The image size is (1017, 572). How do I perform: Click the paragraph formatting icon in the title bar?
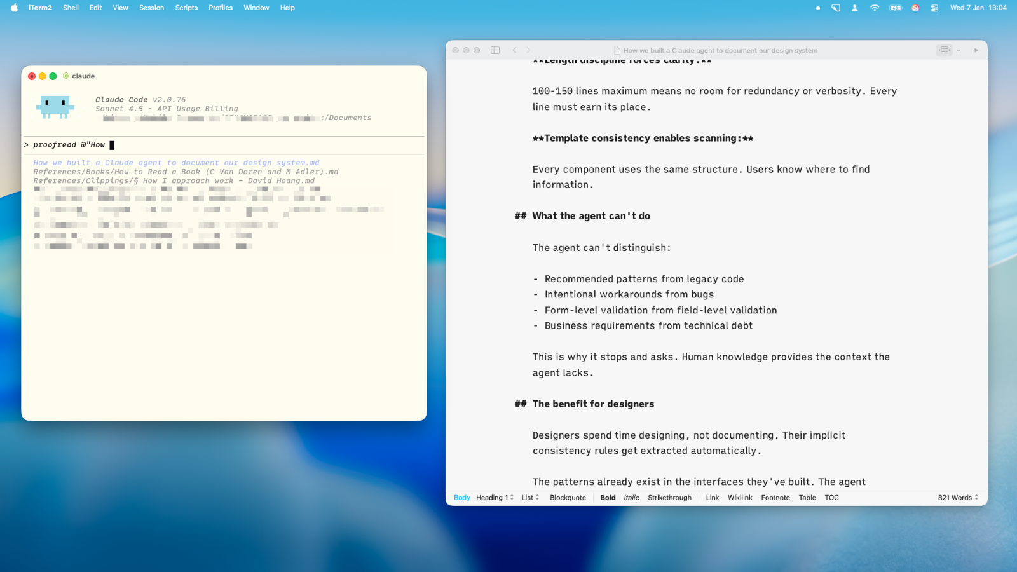point(944,50)
